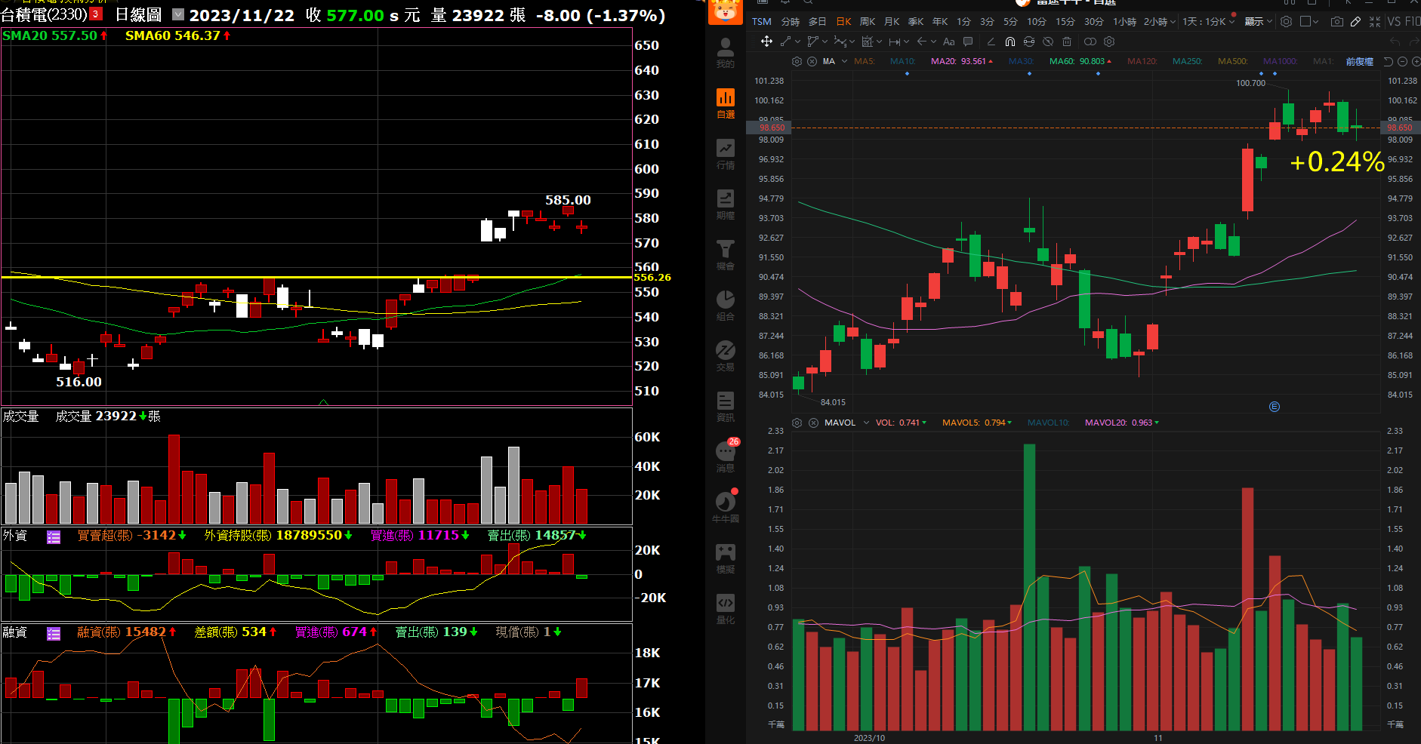Open the 我的 profile sidebar icon
The width and height of the screenshot is (1421, 744).
pyautogui.click(x=725, y=53)
